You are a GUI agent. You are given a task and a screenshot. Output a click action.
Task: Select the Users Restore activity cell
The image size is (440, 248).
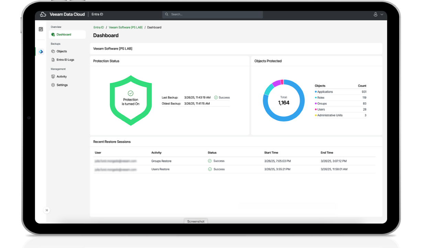160,169
